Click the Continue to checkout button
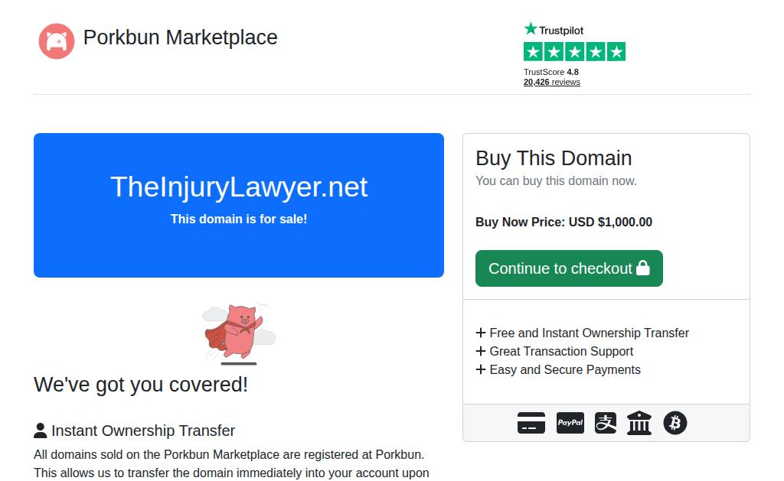The height and width of the screenshot is (481, 784). (569, 268)
